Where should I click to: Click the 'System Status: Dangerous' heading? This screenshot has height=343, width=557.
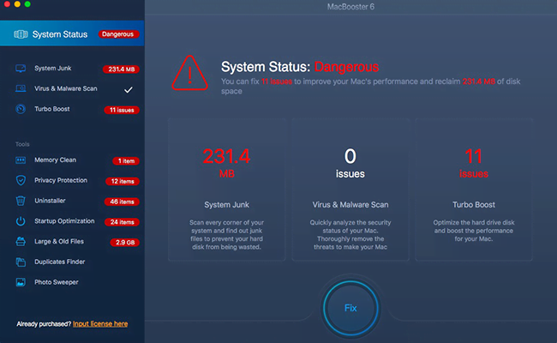tap(300, 67)
